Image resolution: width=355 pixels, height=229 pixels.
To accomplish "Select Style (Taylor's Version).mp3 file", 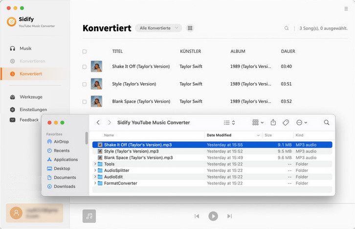I will [212, 151].
